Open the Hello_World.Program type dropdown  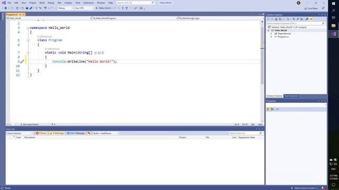(x=135, y=18)
